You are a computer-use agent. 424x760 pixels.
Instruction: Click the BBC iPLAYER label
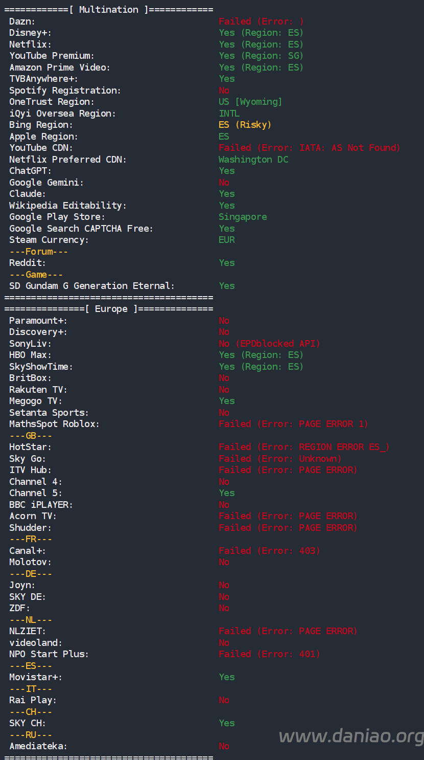pos(41,505)
